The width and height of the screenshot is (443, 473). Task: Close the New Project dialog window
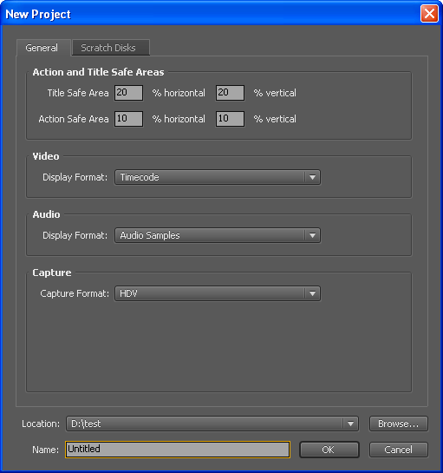click(429, 14)
